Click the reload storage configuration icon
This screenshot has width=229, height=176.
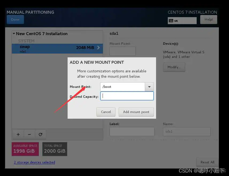tap(41, 134)
